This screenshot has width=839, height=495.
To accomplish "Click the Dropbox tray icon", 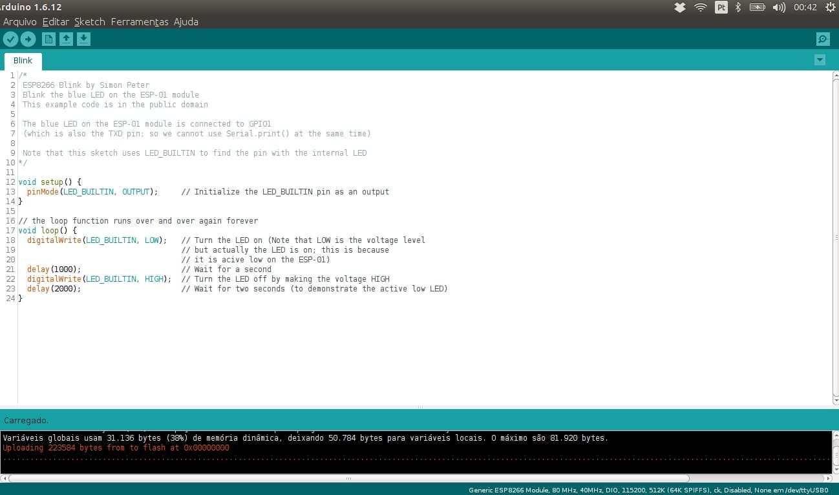I will 679,8.
